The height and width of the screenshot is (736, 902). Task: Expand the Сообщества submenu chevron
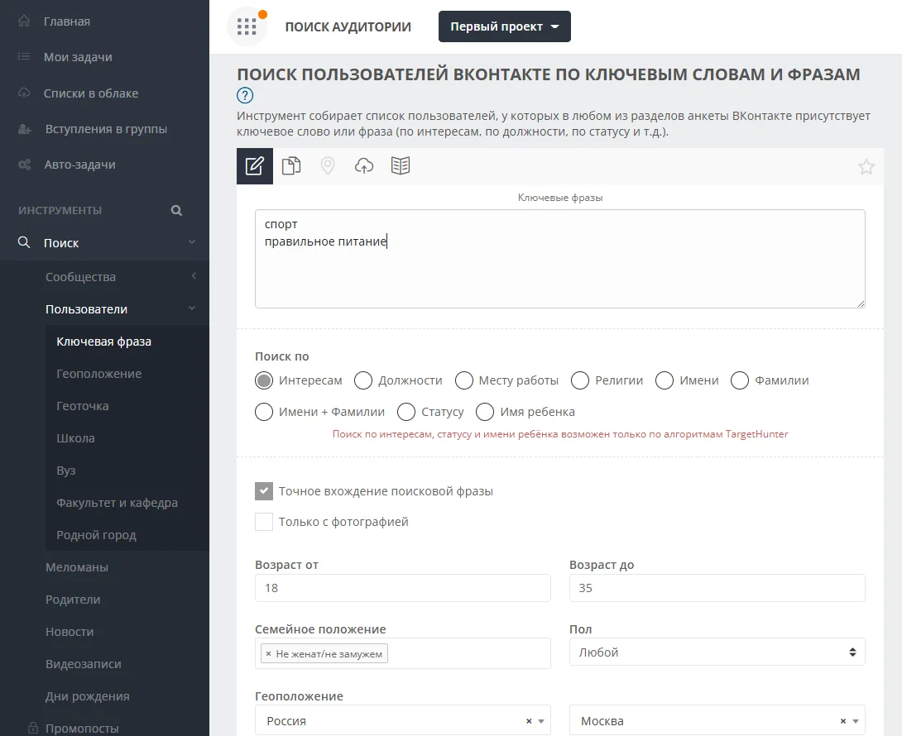[x=194, y=276]
